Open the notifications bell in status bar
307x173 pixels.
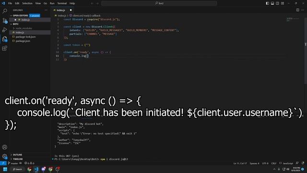pyautogui.click(x=303, y=163)
